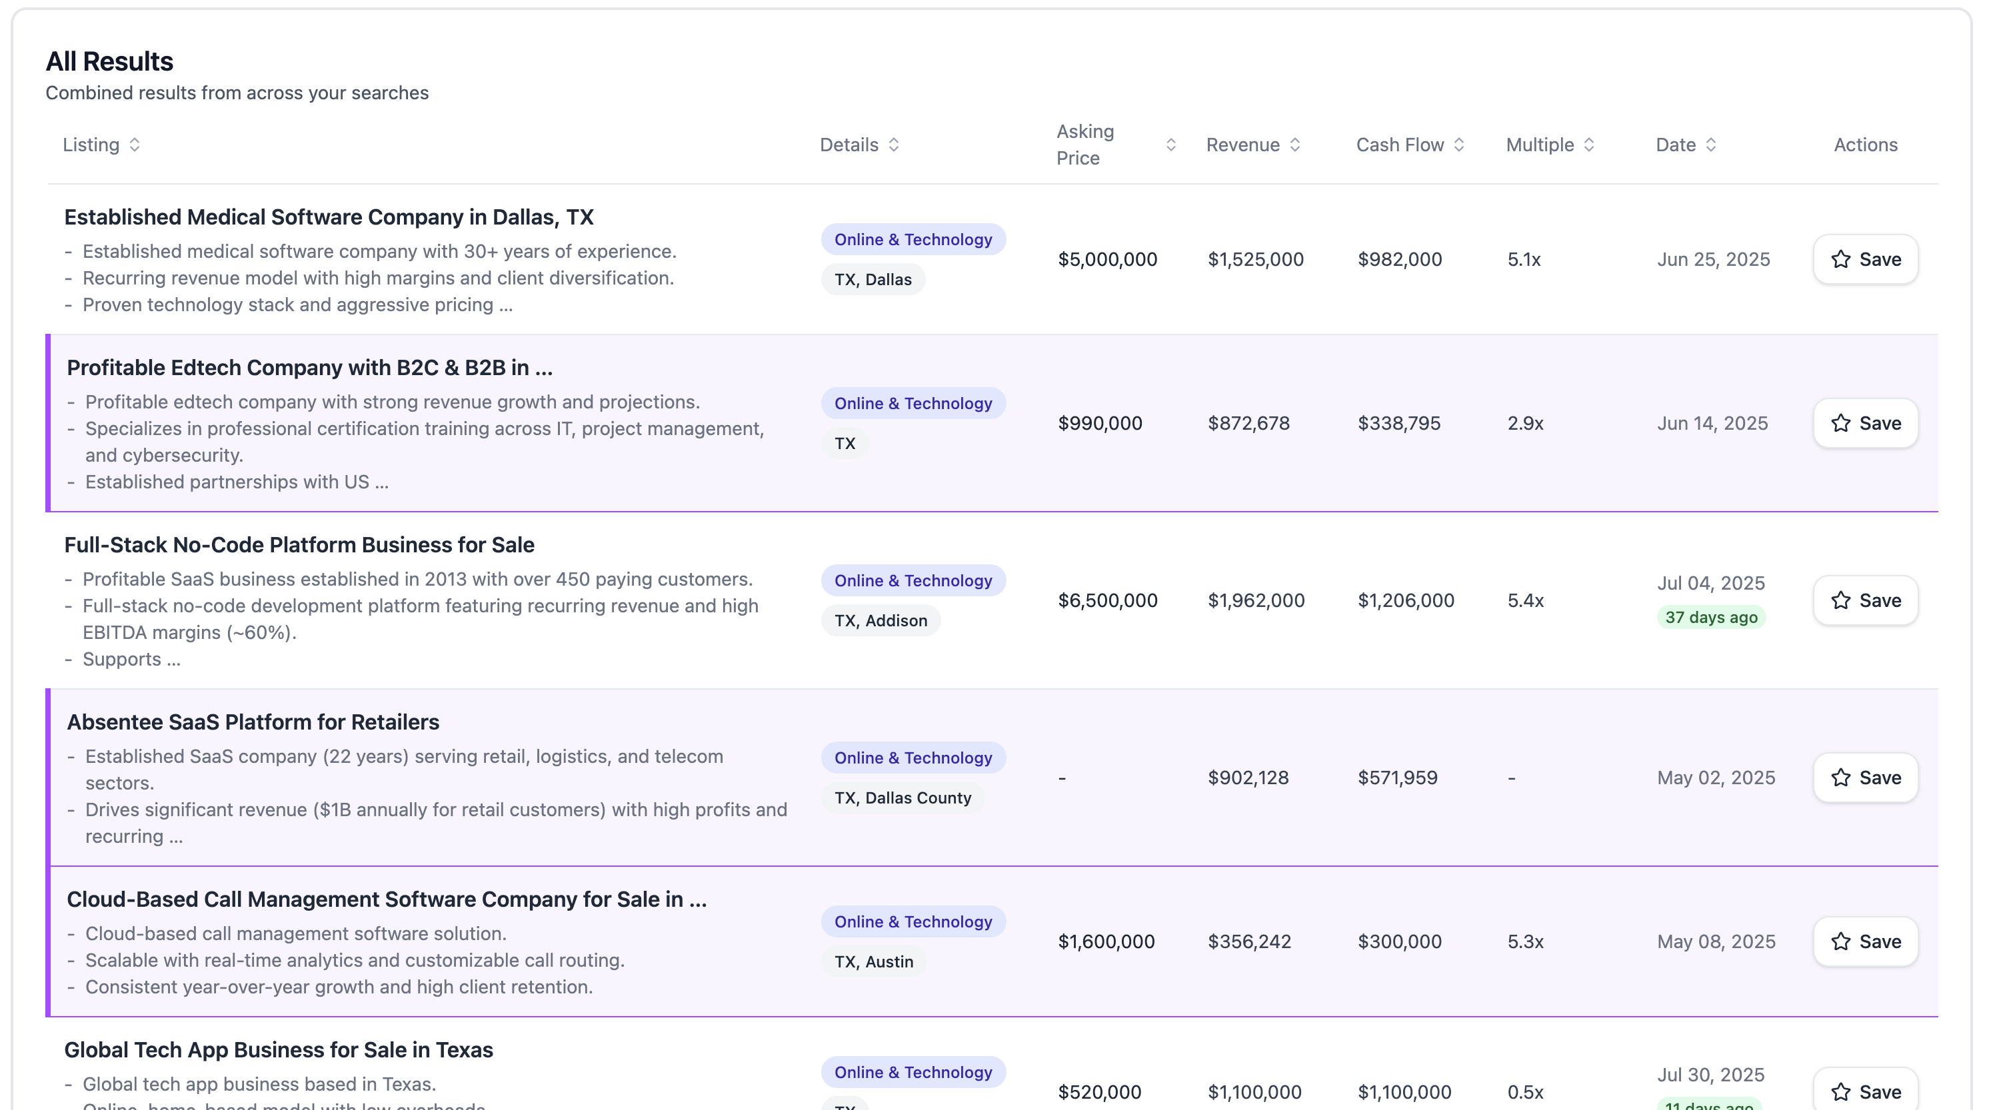
Task: Open Global Tech App Business for Sale listing
Action: coord(278,1051)
